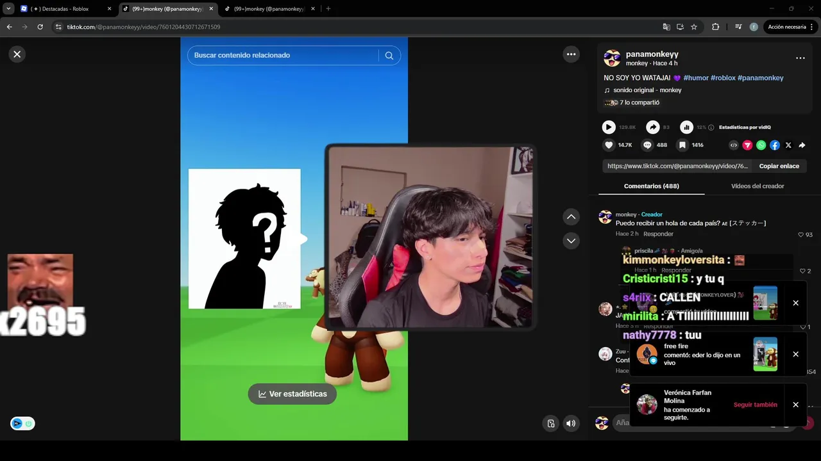The height and width of the screenshot is (461, 821).
Task: Click the floating extension widget bottom-left
Action: tap(22, 423)
